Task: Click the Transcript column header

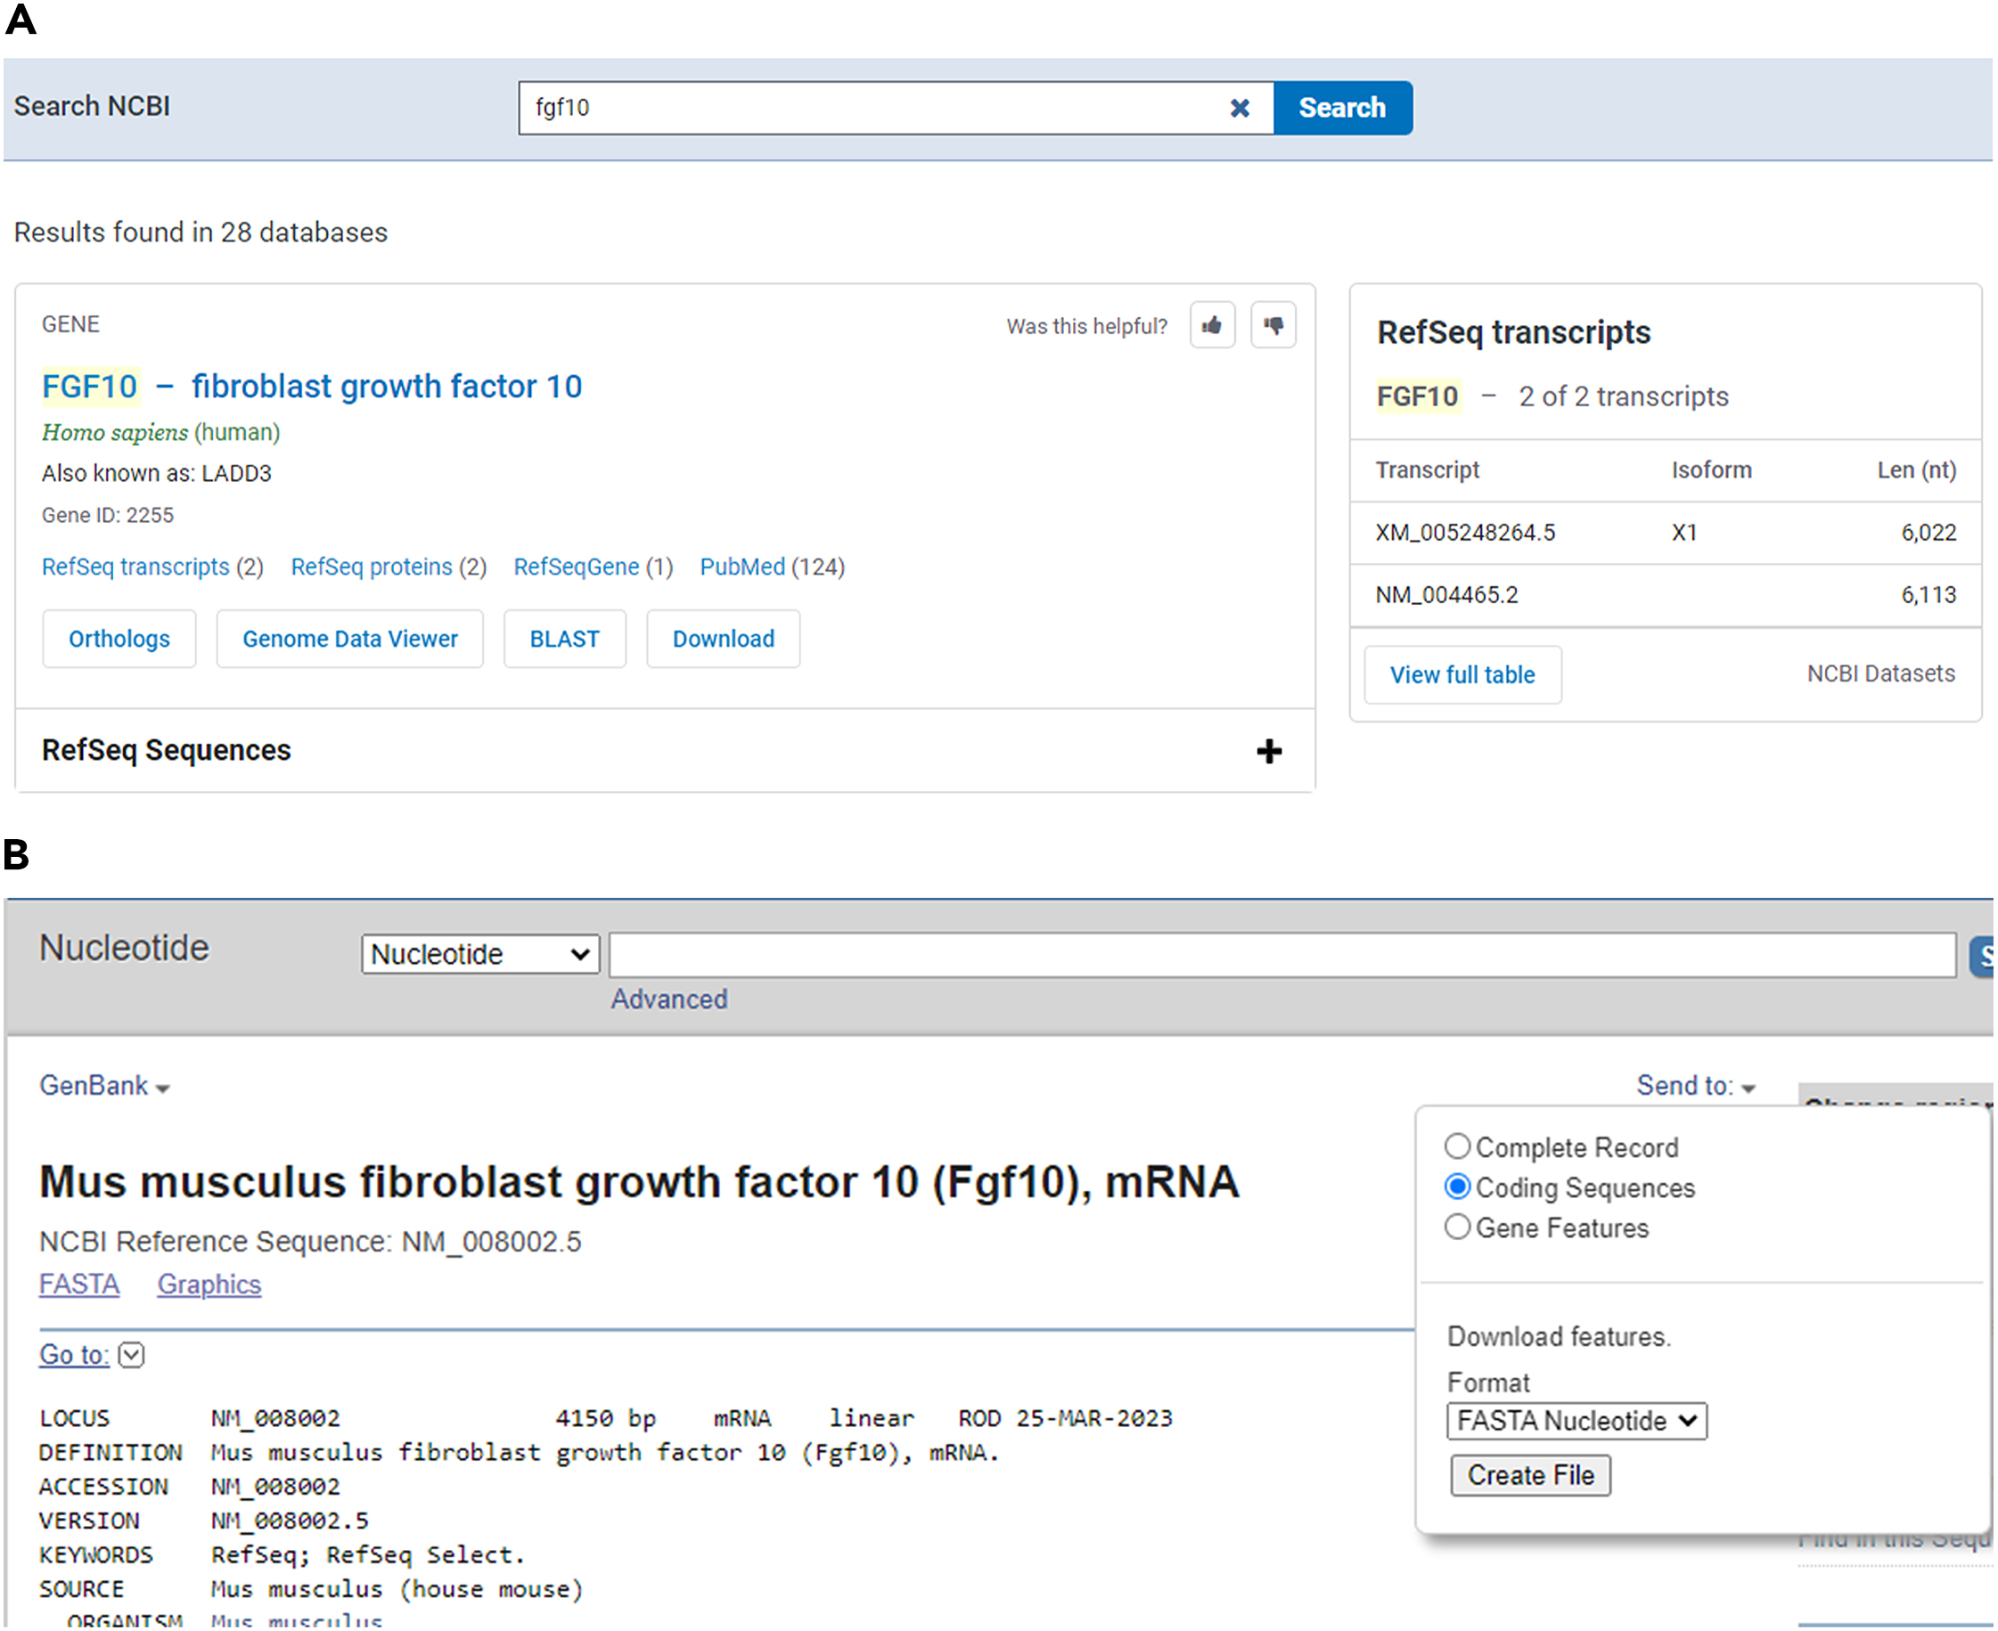Action: (x=1427, y=469)
